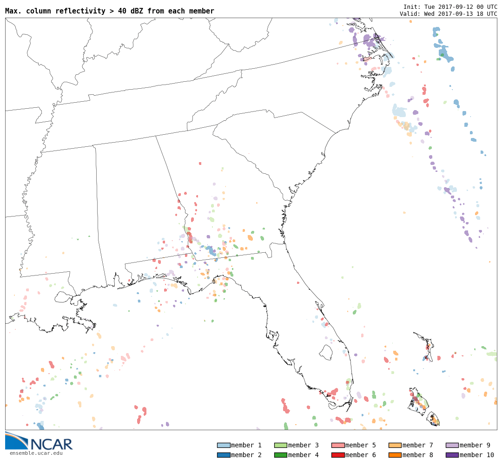Click the 'member 8' legend label
The height and width of the screenshot is (459, 502).
[x=418, y=455]
